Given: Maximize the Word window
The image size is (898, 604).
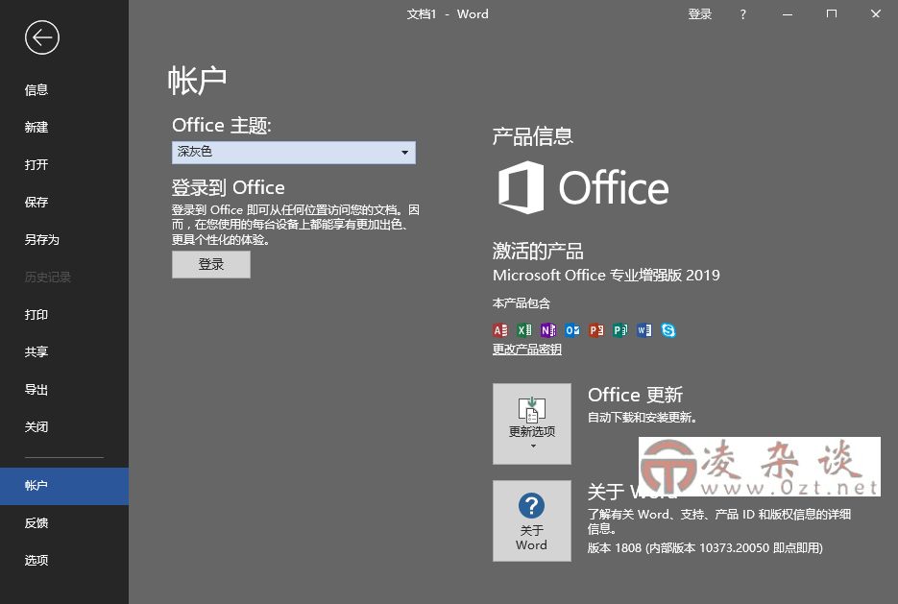Looking at the screenshot, I should (x=832, y=14).
